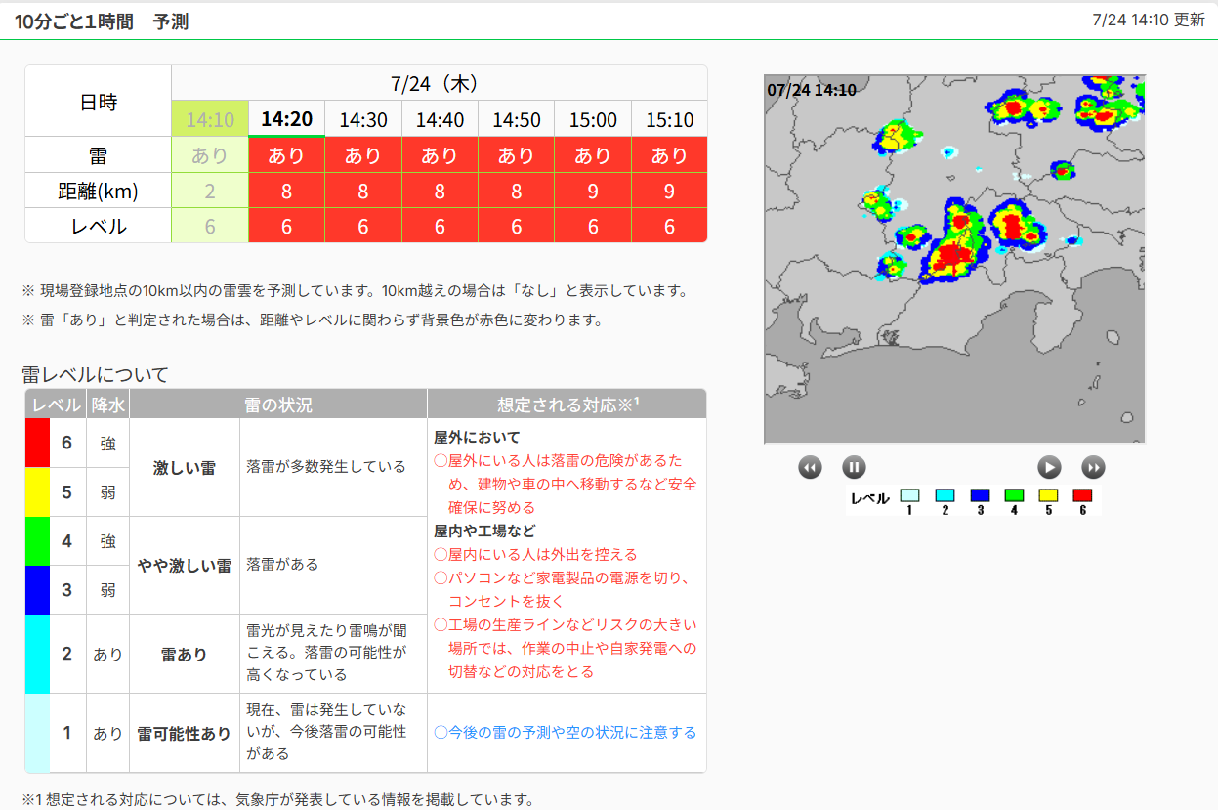Click the '屋外において' subheading
The width and height of the screenshot is (1218, 810).
[478, 437]
